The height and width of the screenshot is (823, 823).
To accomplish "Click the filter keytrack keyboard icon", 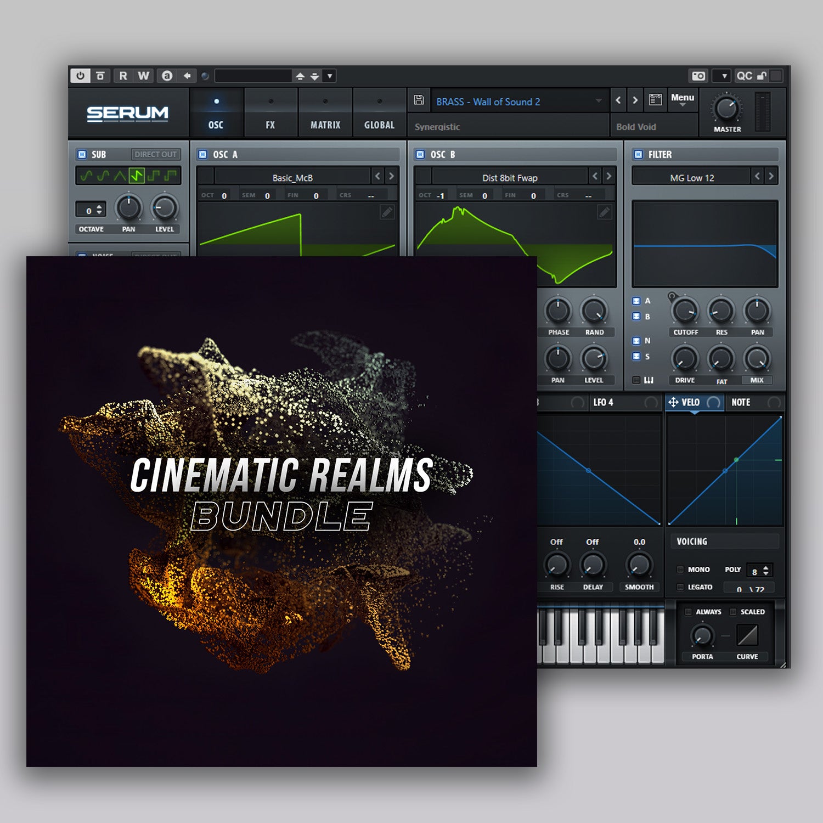I will (649, 380).
